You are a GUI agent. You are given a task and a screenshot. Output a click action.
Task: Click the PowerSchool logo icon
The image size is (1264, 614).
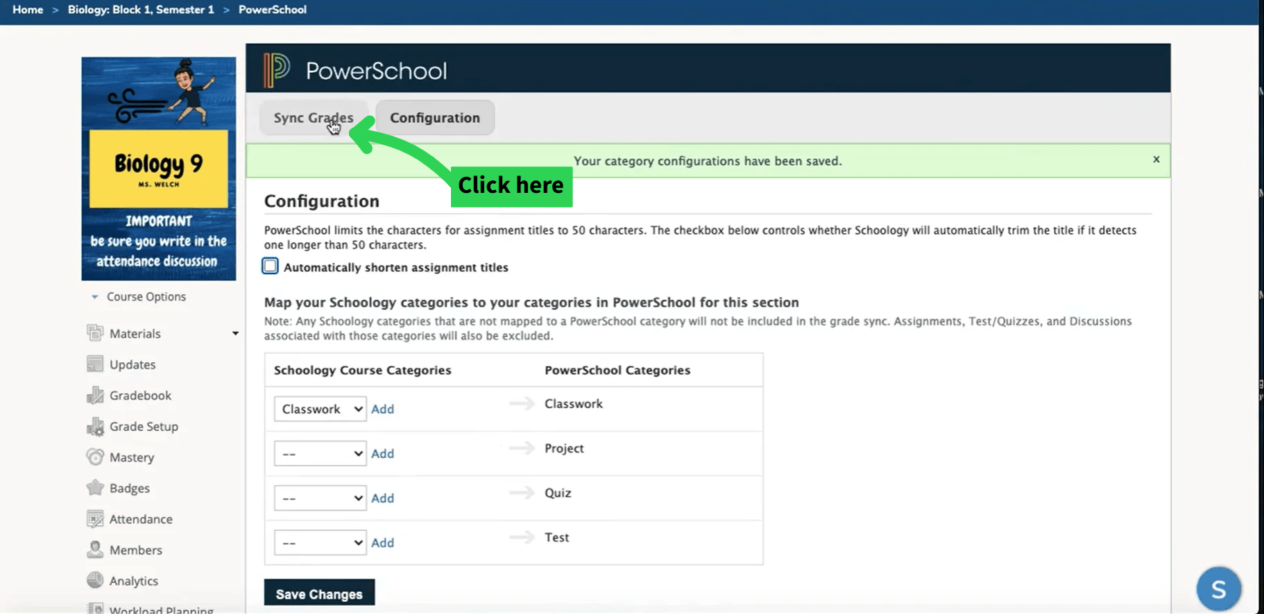click(x=276, y=70)
